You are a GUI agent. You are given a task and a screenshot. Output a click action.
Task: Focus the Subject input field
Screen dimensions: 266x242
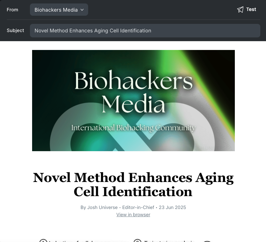point(145,31)
